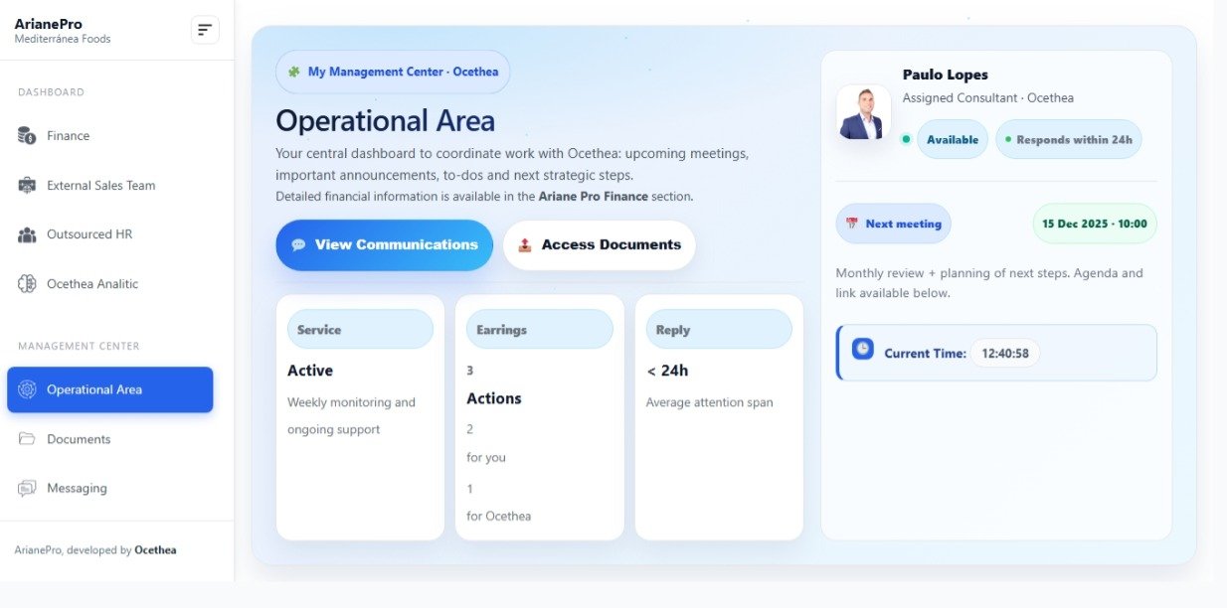Viewport: 1227px width, 608px height.
Task: Click the Available status badge
Action: (952, 140)
